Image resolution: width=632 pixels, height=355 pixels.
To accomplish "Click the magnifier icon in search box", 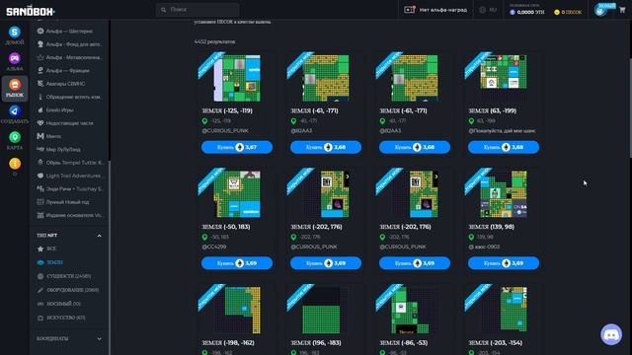I will click(x=163, y=10).
